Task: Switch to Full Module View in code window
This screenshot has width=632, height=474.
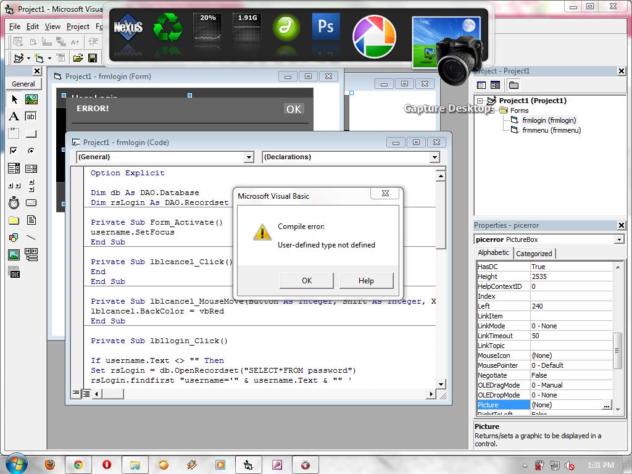Action: click(86, 393)
